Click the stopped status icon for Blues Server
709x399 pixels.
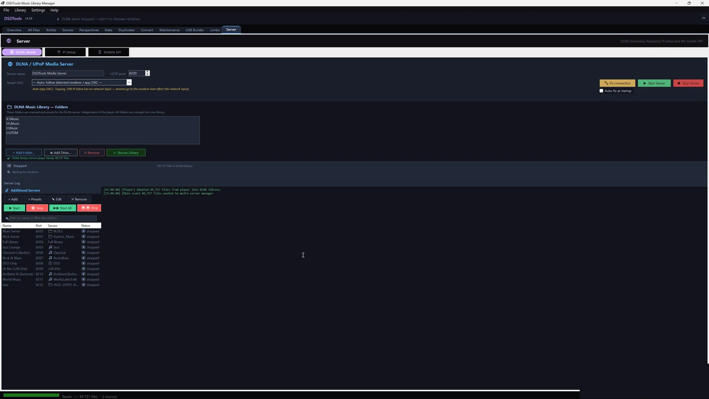point(83,231)
